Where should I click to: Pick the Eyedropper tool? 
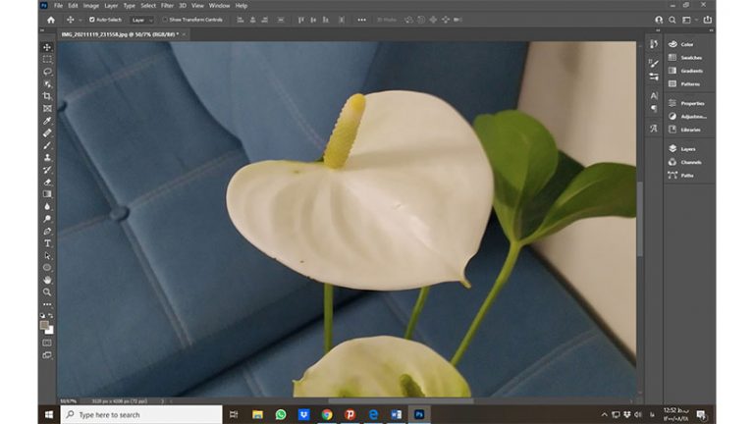47,121
